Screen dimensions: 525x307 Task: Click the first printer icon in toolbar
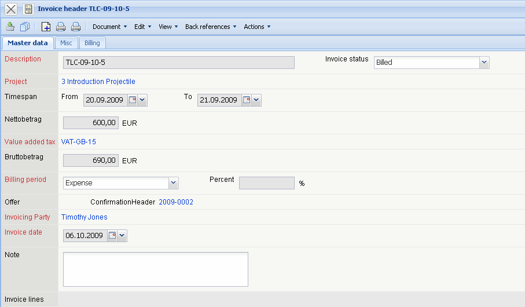[61, 27]
